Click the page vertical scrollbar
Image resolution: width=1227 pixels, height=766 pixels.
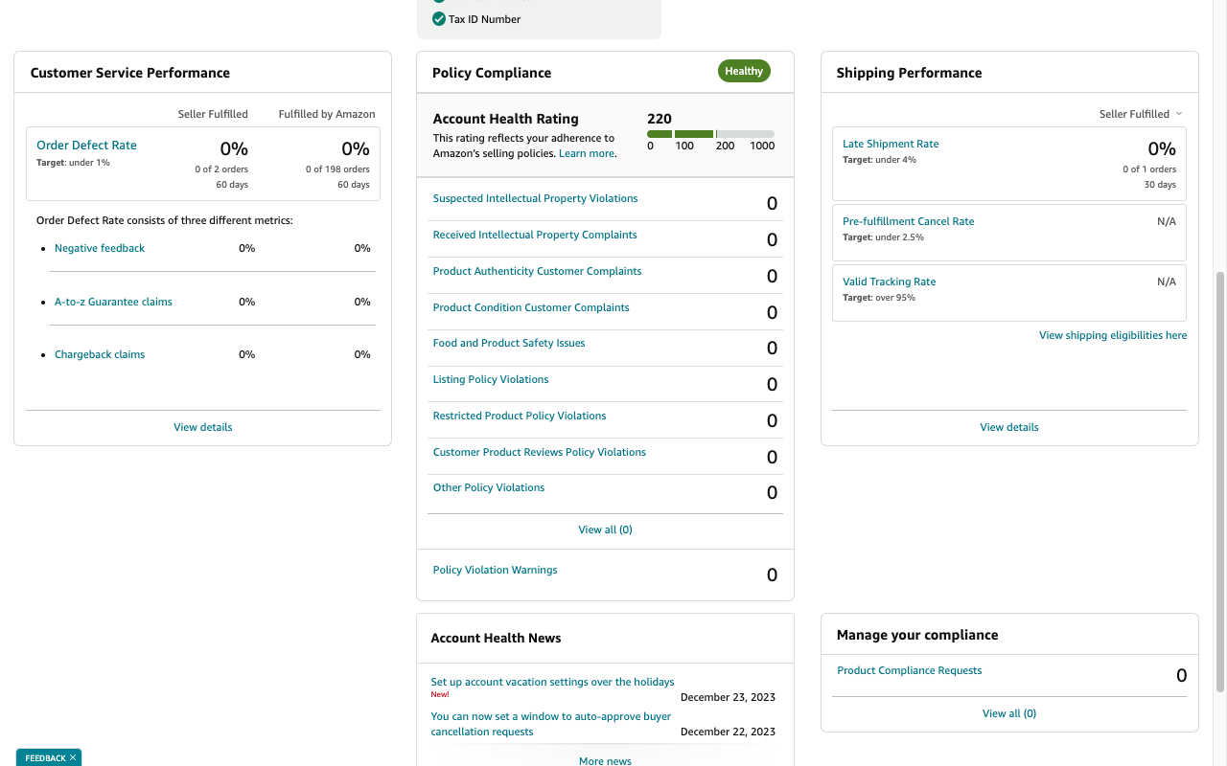pyautogui.click(x=1220, y=481)
